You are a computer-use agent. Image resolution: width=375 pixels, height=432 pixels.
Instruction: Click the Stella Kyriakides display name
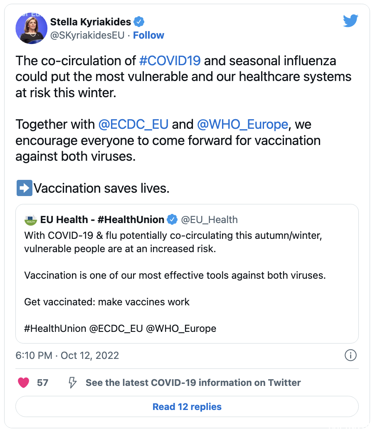click(x=90, y=22)
